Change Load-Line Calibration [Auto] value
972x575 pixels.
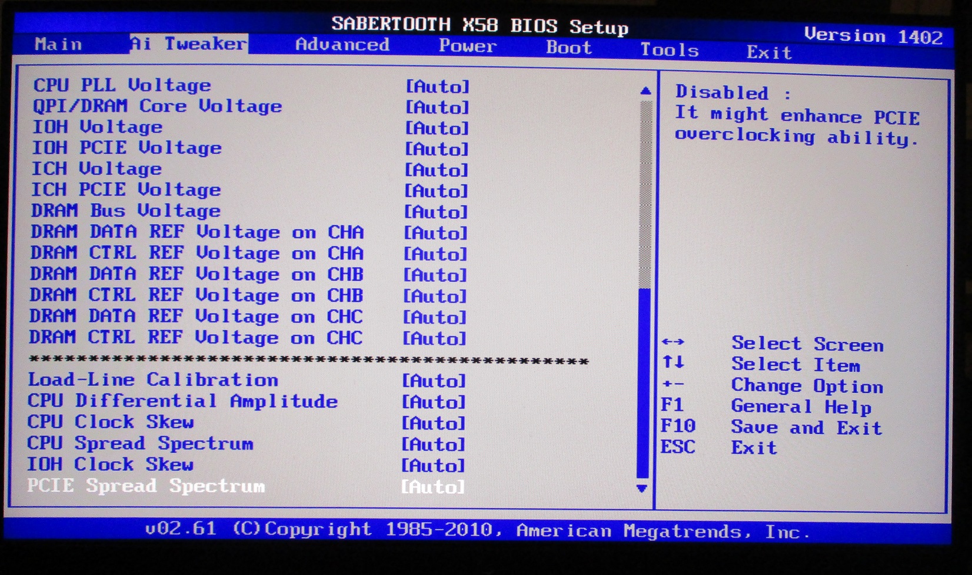(434, 381)
